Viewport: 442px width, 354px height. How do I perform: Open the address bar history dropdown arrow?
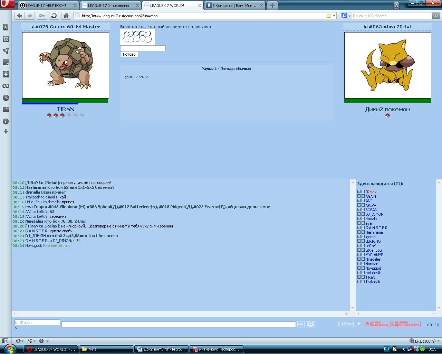334,16
